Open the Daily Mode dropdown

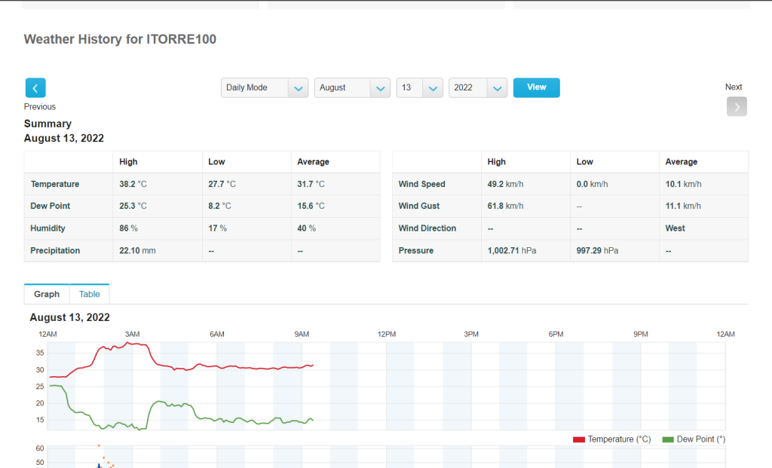click(265, 87)
